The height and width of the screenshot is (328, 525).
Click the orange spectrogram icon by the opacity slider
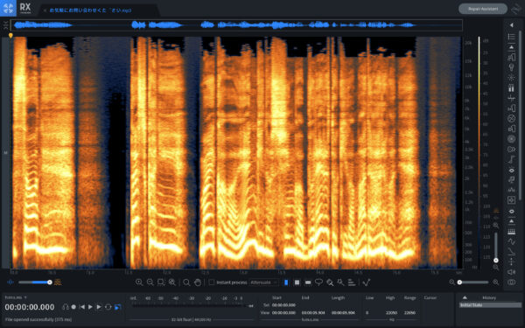click(x=58, y=283)
